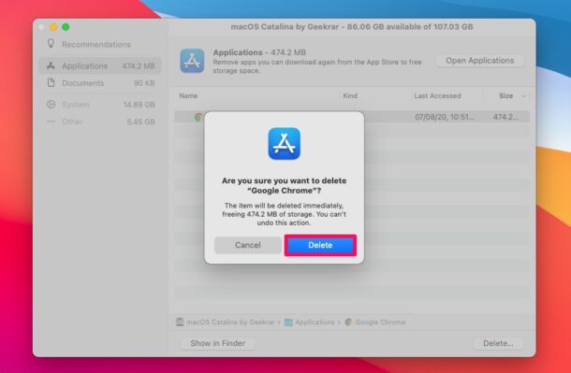This screenshot has width=571, height=373.
Task: Click the dialog question about Google Chrome
Action: (x=284, y=186)
